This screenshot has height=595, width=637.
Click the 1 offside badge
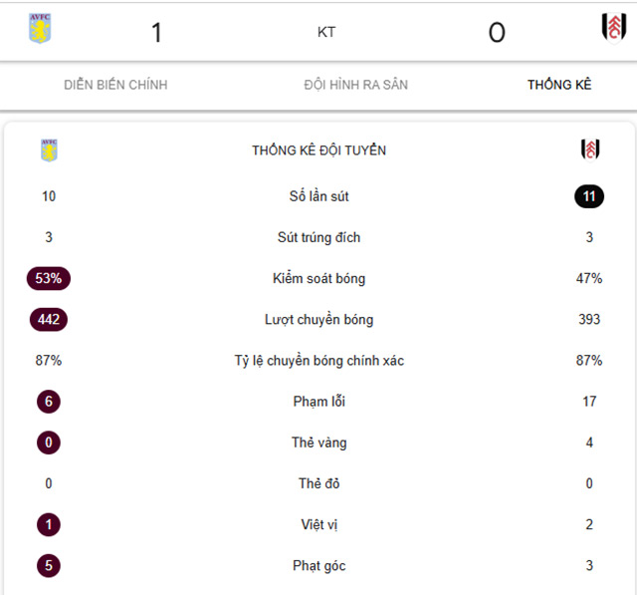tap(49, 524)
